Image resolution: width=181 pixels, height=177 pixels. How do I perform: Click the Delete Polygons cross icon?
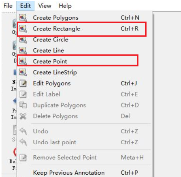click(23, 116)
